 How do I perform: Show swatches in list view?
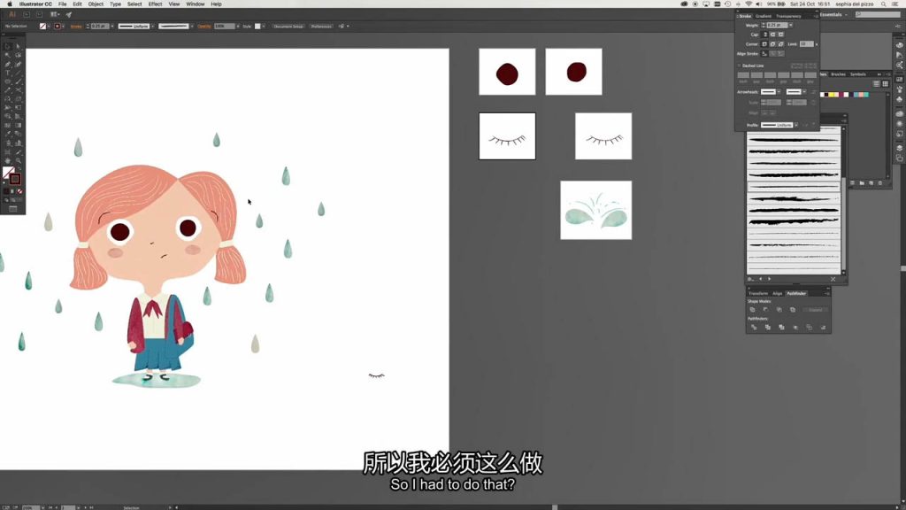click(877, 84)
